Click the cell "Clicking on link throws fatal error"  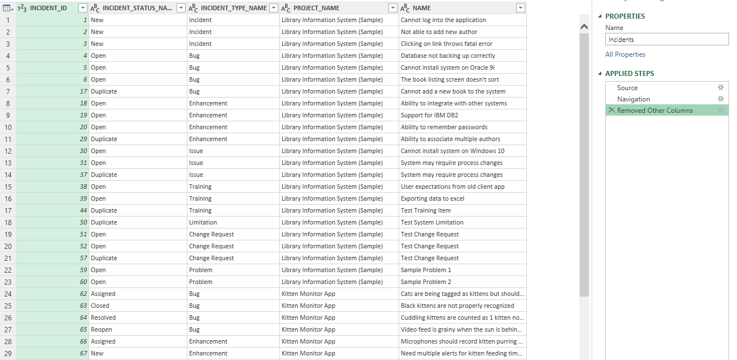[462, 44]
